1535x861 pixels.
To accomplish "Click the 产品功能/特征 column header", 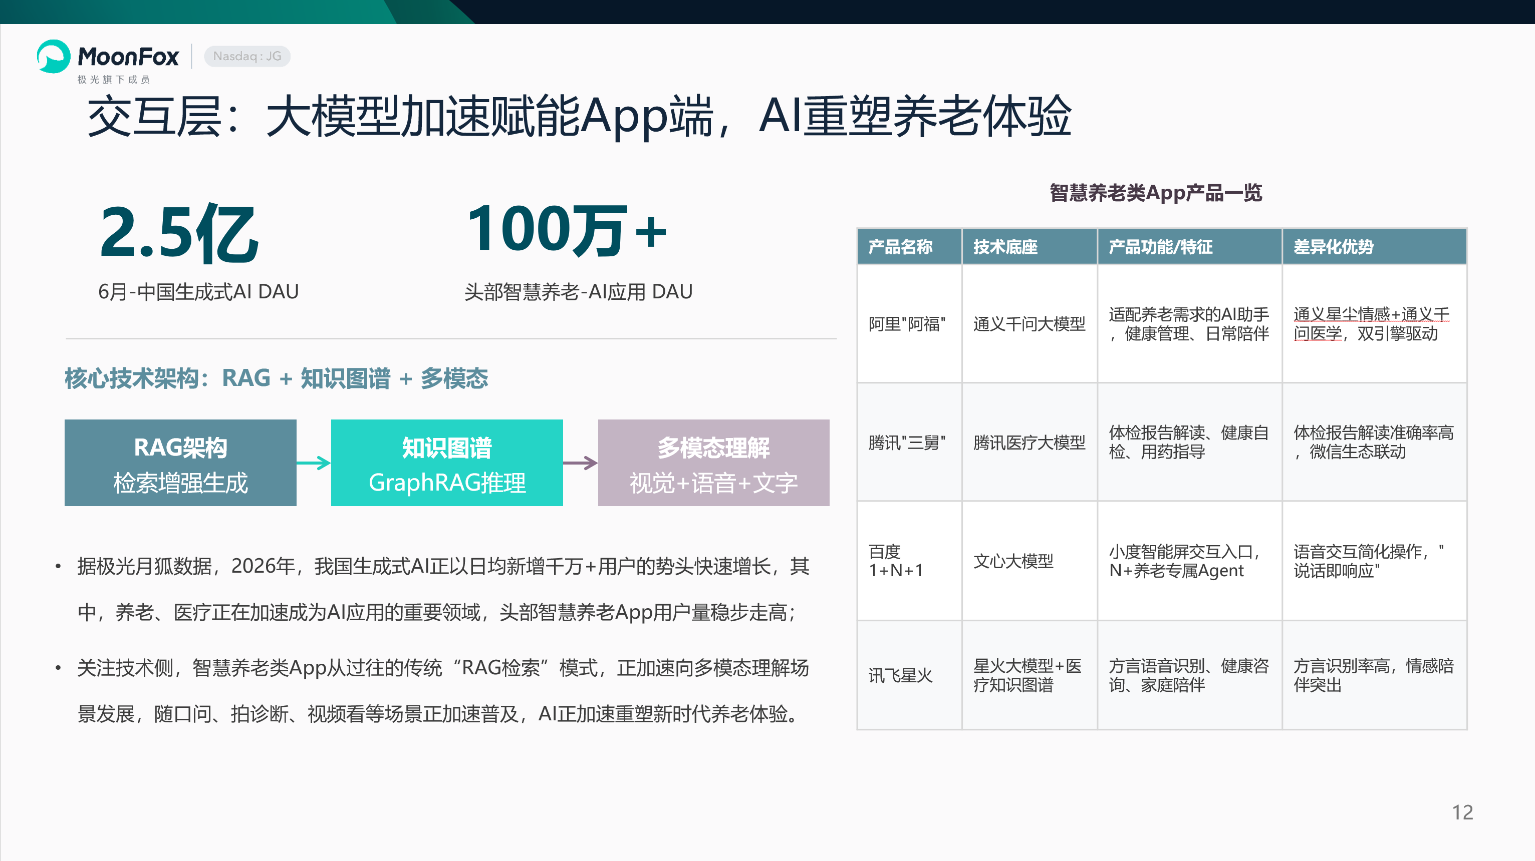I will 1189,246.
